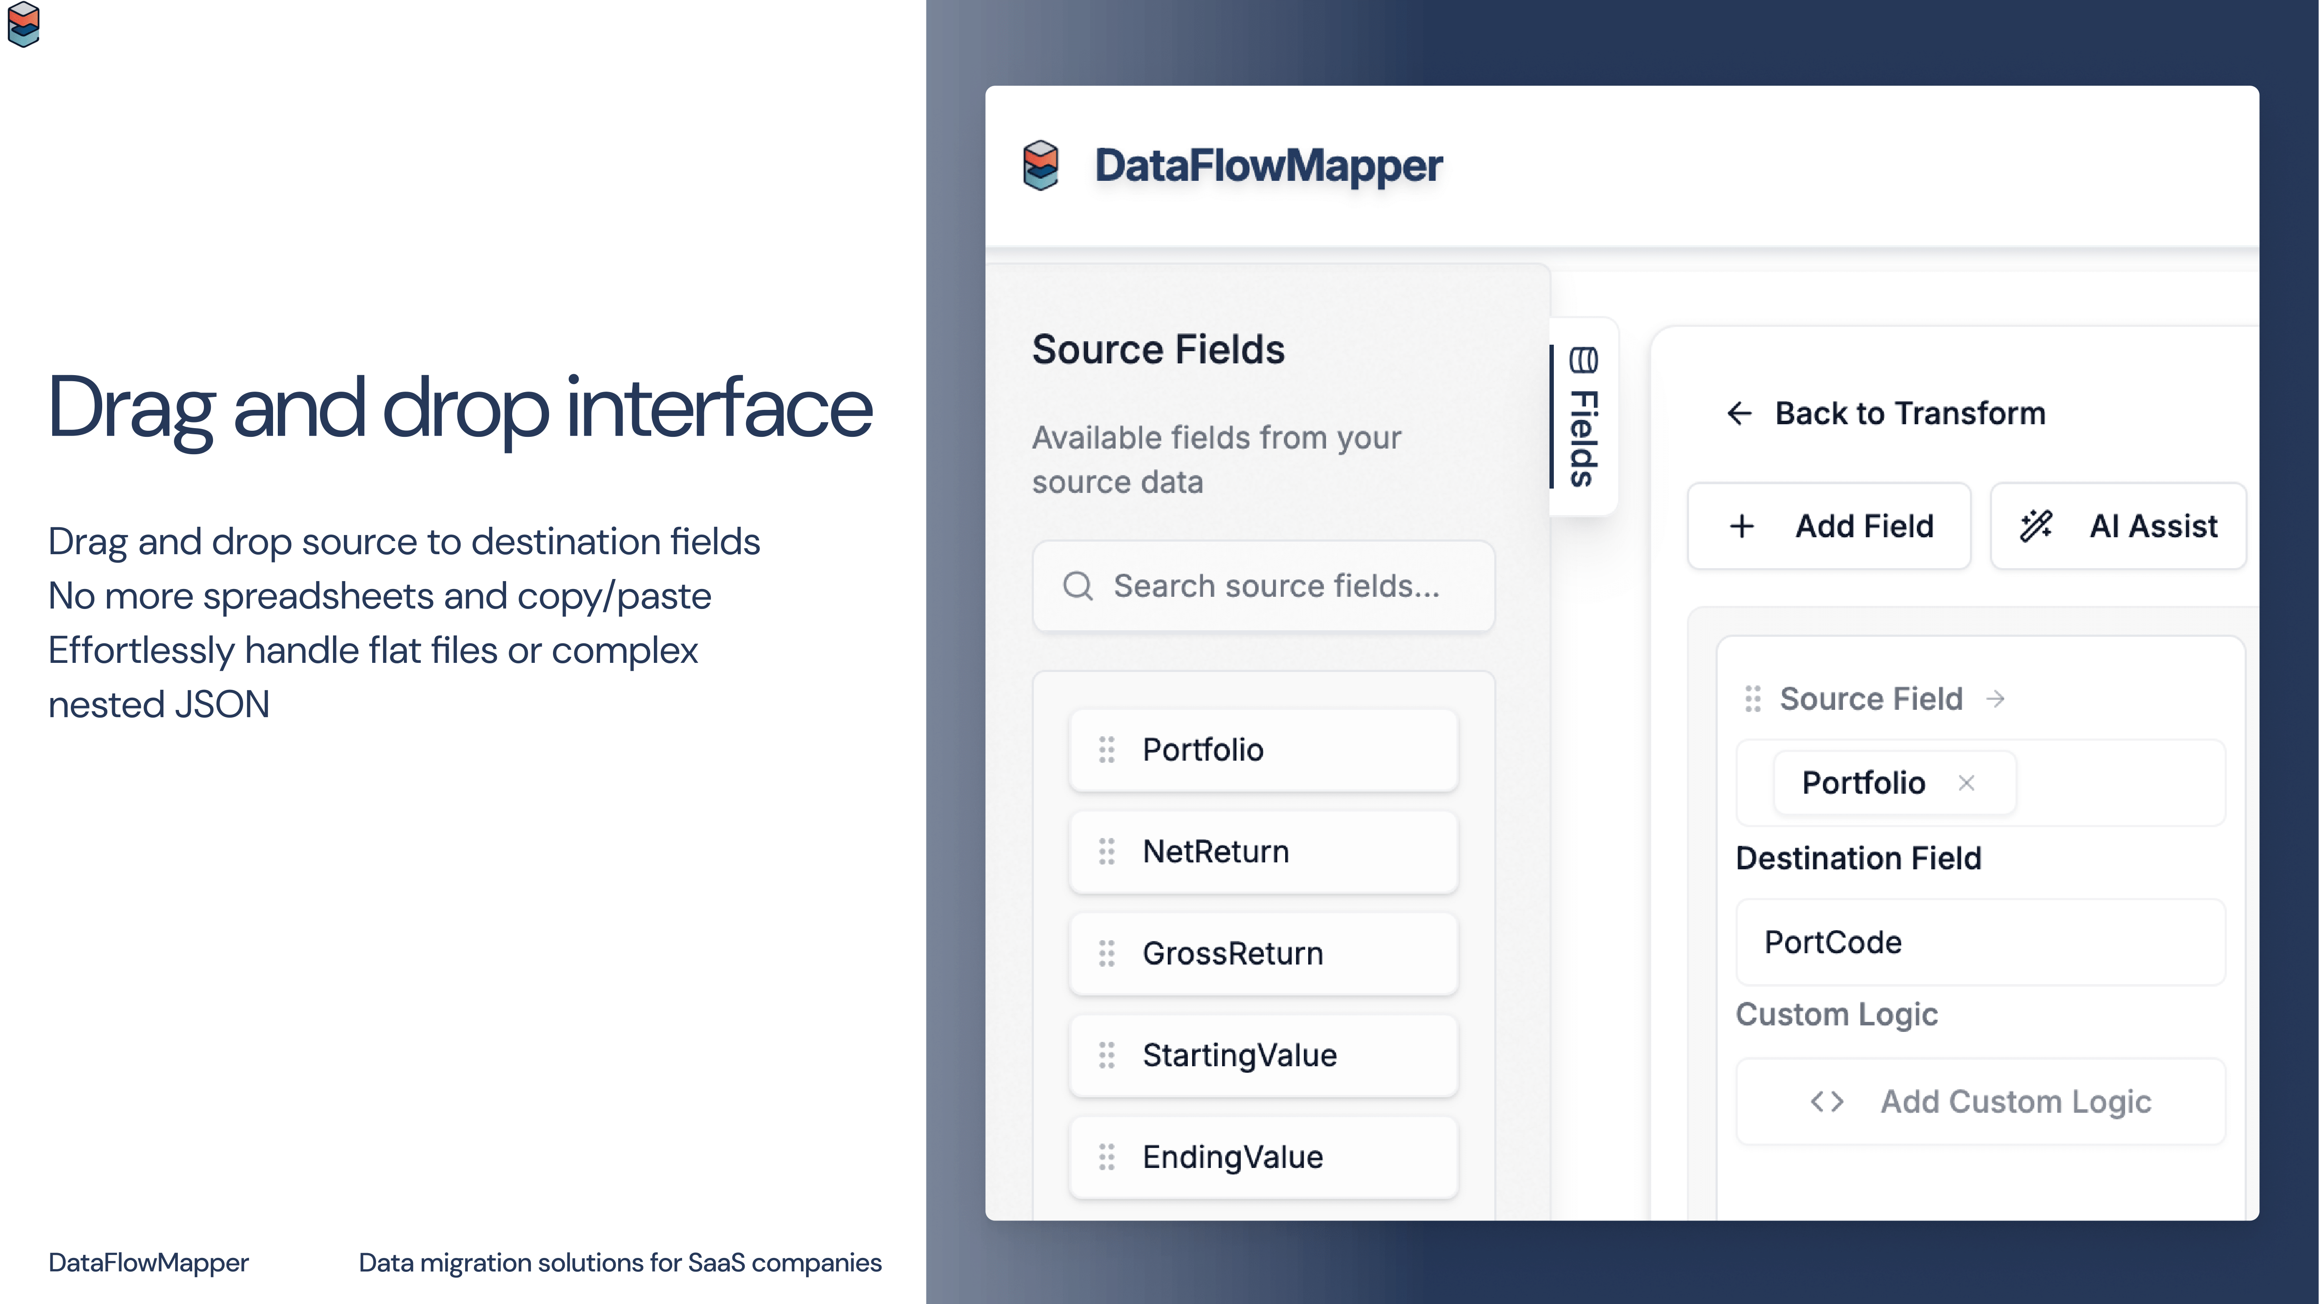
Task: Click the Search source fields input
Action: pos(1276,587)
